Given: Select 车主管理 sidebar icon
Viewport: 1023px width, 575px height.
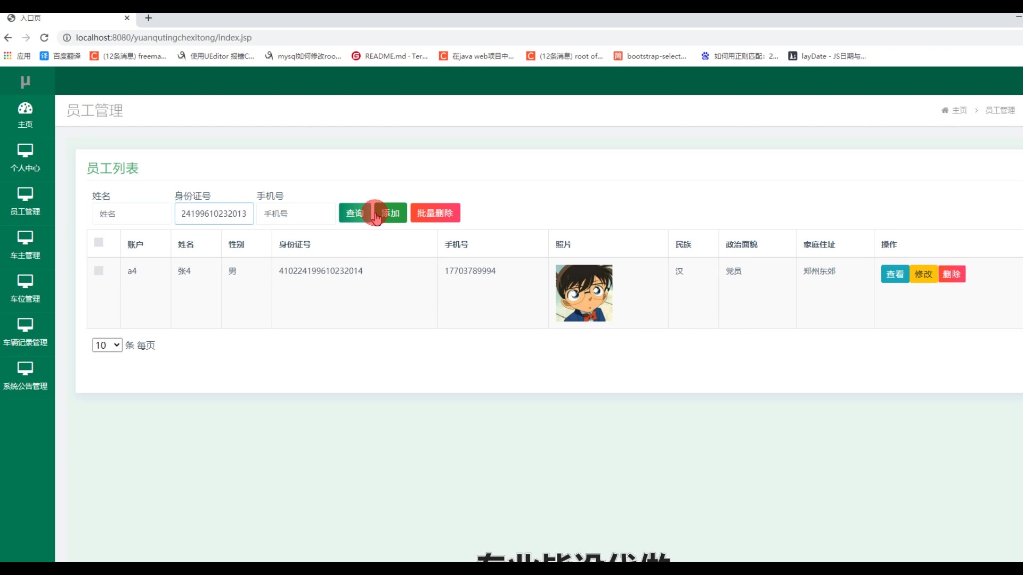Looking at the screenshot, I should 25,238.
